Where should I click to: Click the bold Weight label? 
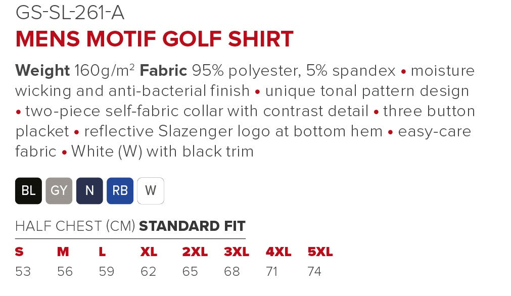(42, 71)
